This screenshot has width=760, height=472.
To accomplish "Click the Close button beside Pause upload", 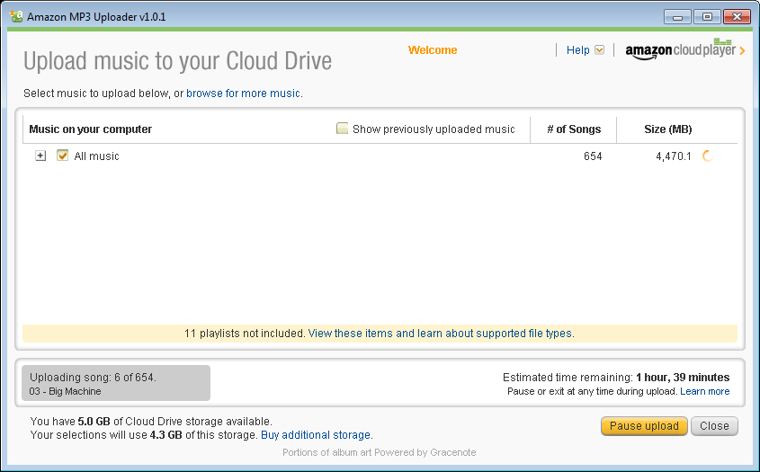I will point(714,426).
